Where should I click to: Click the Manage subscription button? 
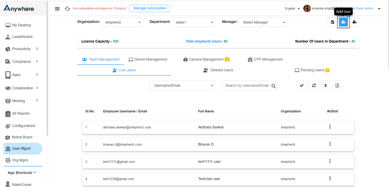click(150, 8)
